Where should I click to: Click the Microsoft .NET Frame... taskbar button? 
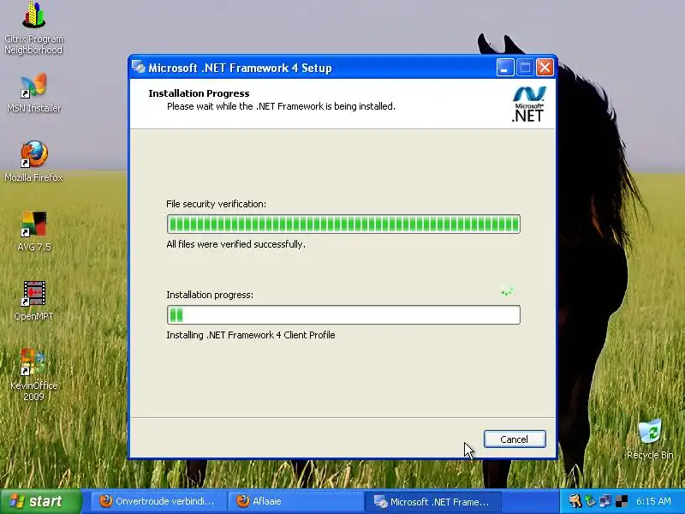(x=432, y=501)
